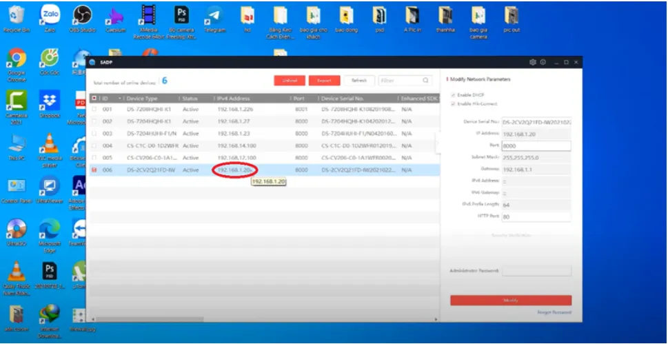Screen dimensions: 668x344
Task: Open 'pic out' folder on desktop
Action: pos(512,19)
